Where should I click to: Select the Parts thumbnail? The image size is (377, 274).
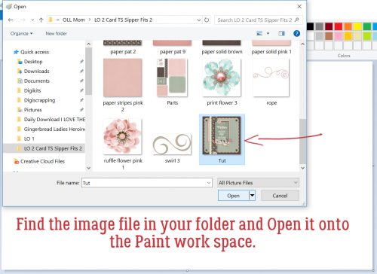(172, 78)
